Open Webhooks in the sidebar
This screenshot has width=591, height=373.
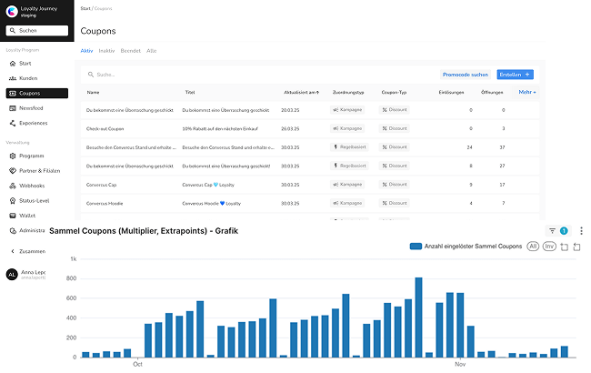37,186
